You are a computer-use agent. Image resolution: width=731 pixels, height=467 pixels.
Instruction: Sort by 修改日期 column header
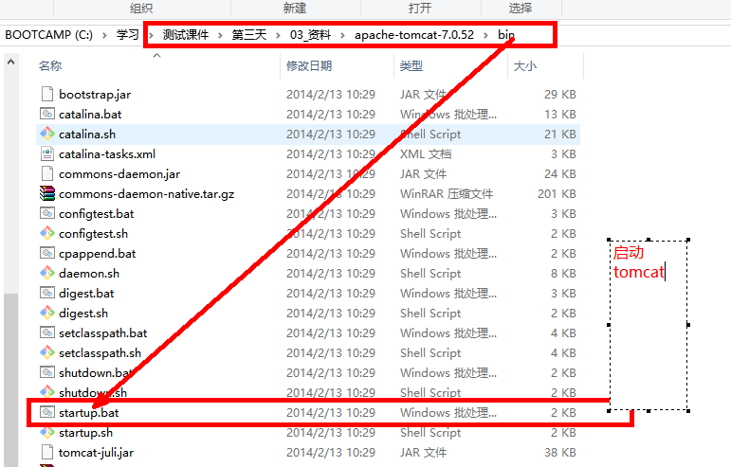[x=309, y=66]
